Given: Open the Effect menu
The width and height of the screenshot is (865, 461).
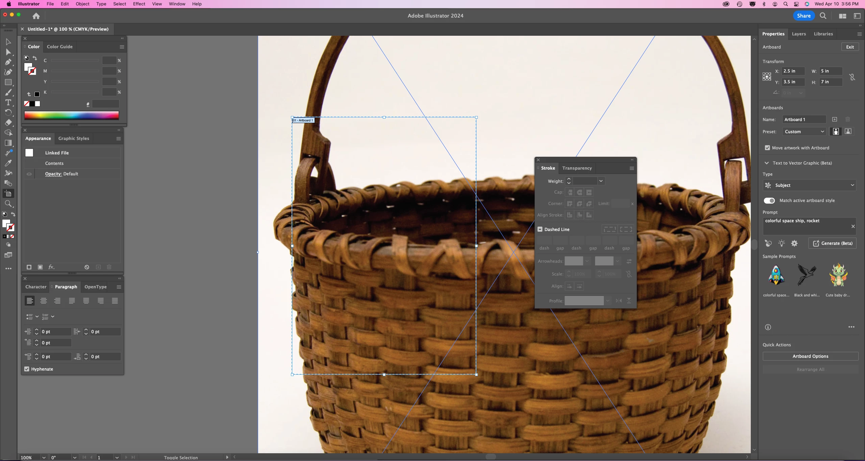Looking at the screenshot, I should point(139,4).
